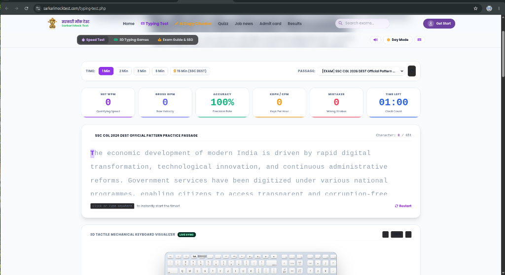Click the search magnifier icon
This screenshot has height=275, width=505.
pyautogui.click(x=340, y=23)
